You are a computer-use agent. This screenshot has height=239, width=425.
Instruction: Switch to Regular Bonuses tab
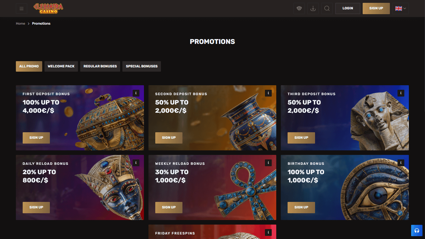(100, 66)
